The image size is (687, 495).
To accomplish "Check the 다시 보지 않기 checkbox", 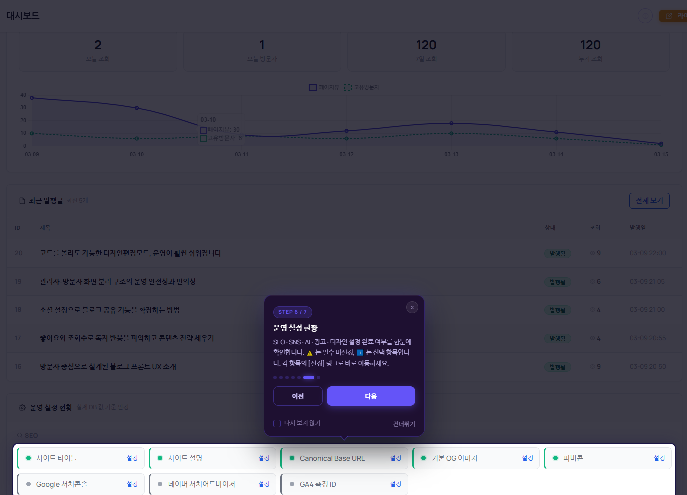I will coord(277,423).
